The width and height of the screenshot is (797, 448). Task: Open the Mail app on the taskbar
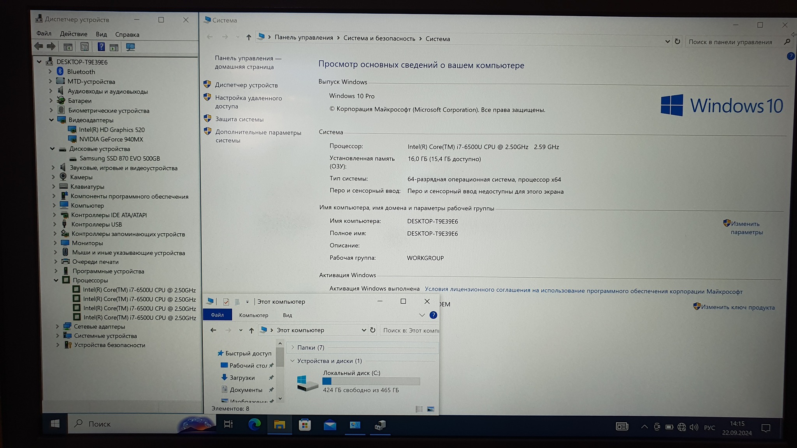click(330, 425)
